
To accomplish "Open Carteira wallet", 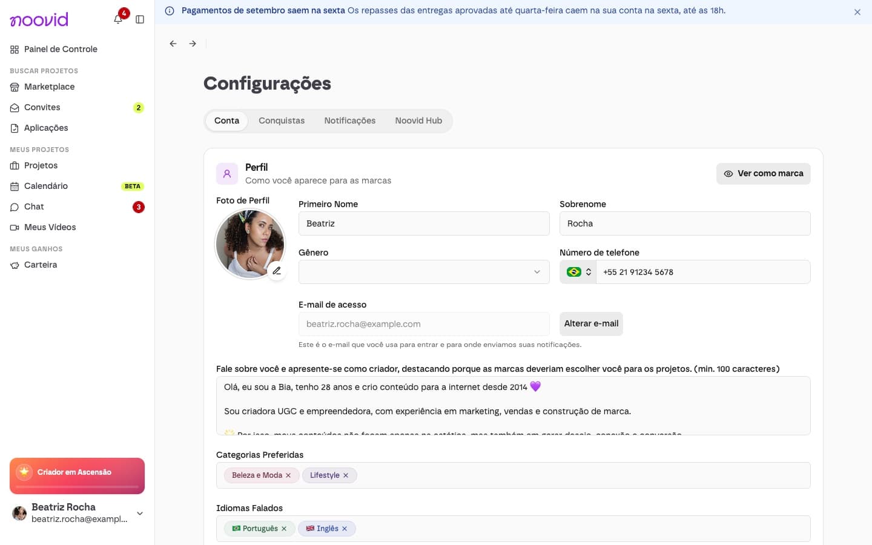I will pos(77,265).
